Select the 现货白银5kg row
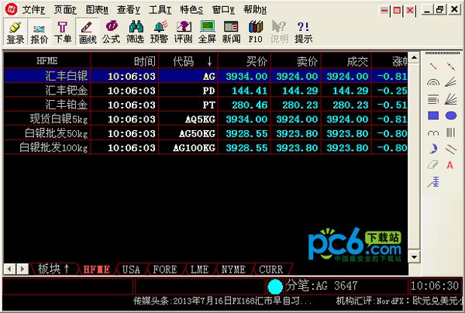 [205, 119]
